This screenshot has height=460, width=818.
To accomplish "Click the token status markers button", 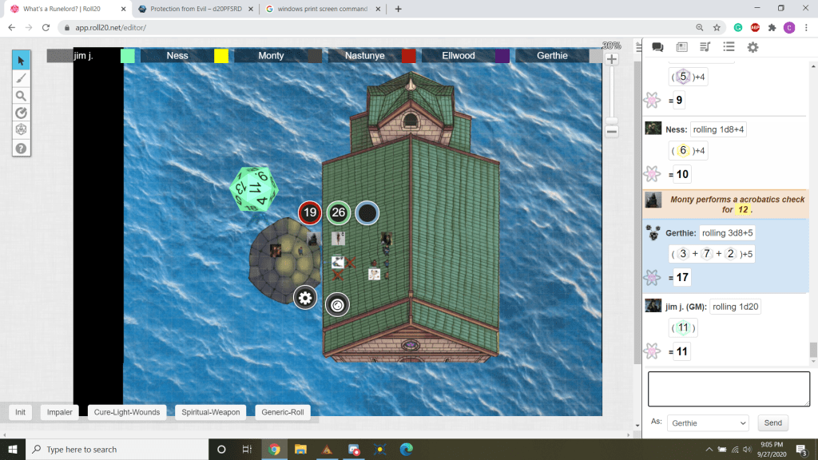I will [337, 304].
